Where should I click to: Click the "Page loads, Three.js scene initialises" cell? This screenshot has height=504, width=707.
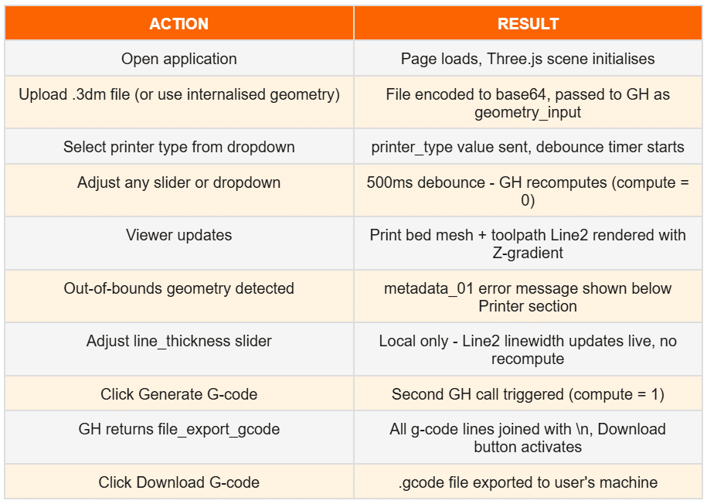(528, 59)
